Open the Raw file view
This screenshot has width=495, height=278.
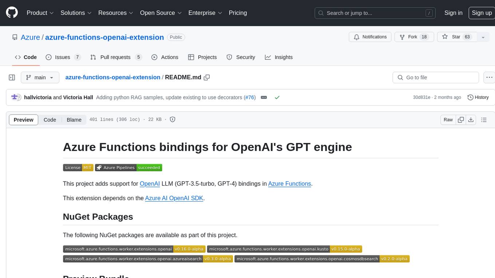[448, 120]
